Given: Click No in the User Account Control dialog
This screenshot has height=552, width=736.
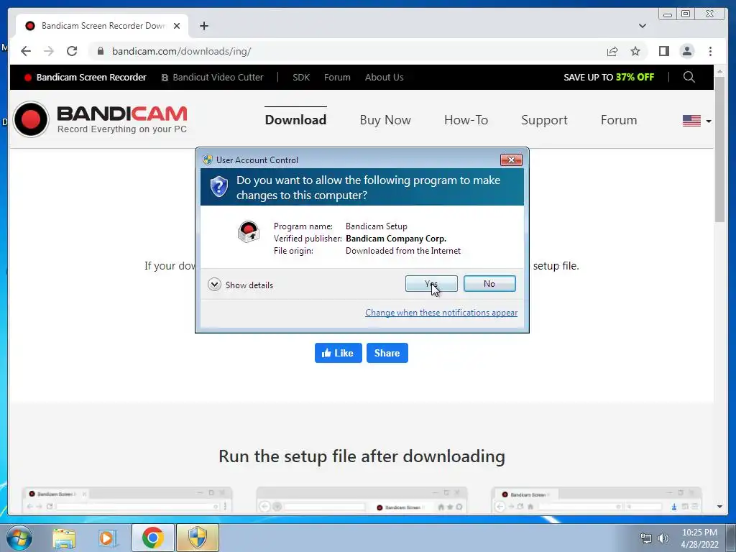Looking at the screenshot, I should pyautogui.click(x=489, y=283).
